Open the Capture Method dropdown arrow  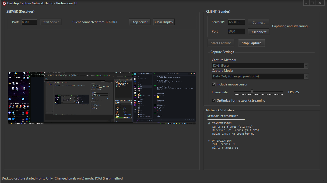tap(306, 66)
